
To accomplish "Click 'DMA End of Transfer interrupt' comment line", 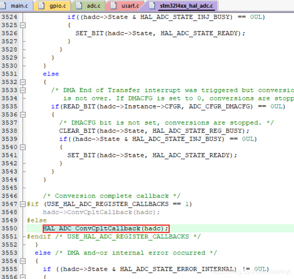I will [x=173, y=90].
